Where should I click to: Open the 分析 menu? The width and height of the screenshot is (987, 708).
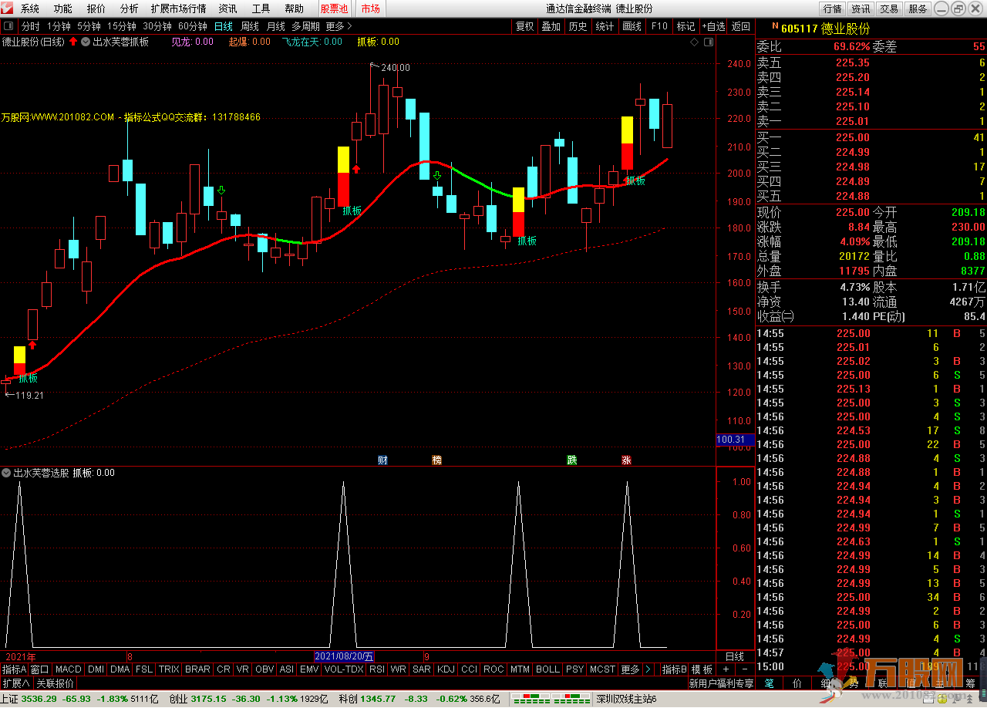(129, 8)
